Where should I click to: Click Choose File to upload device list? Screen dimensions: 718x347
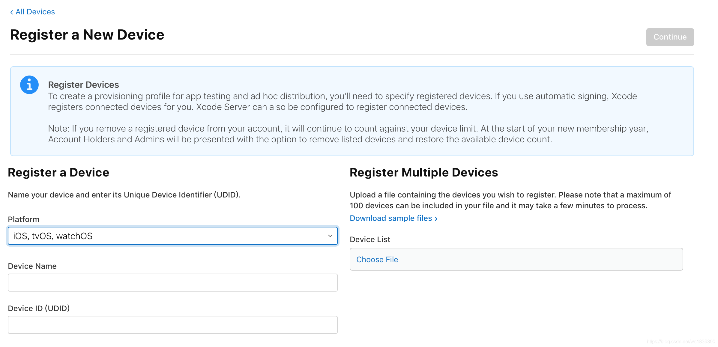(377, 260)
